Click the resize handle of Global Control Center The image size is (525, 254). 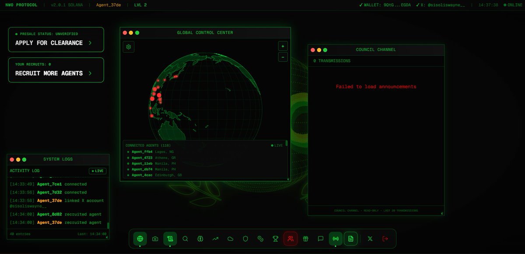[288, 179]
